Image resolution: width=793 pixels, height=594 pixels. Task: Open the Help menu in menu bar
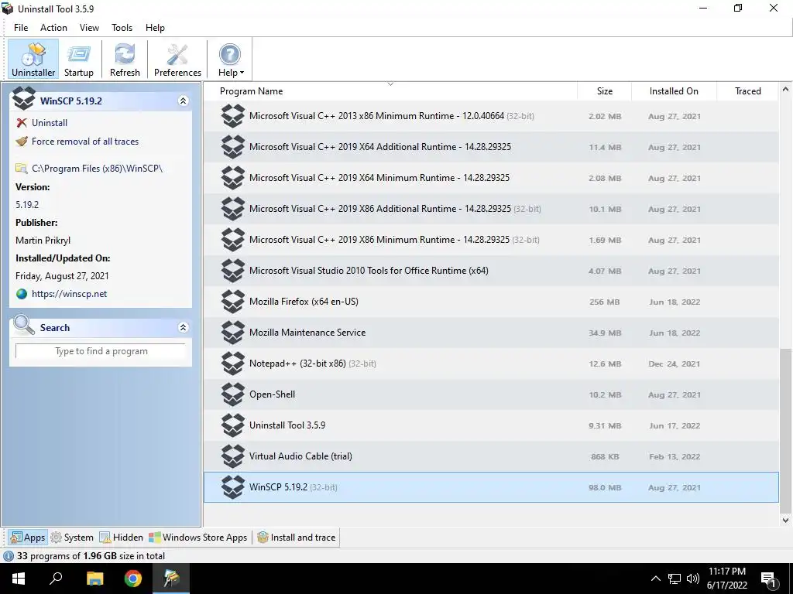155,28
